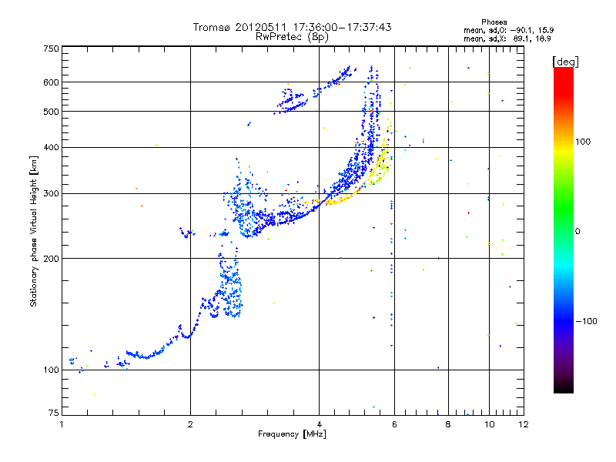616x462 pixels.
Task: Click y-axis tick label '200'
Action: coord(51,259)
